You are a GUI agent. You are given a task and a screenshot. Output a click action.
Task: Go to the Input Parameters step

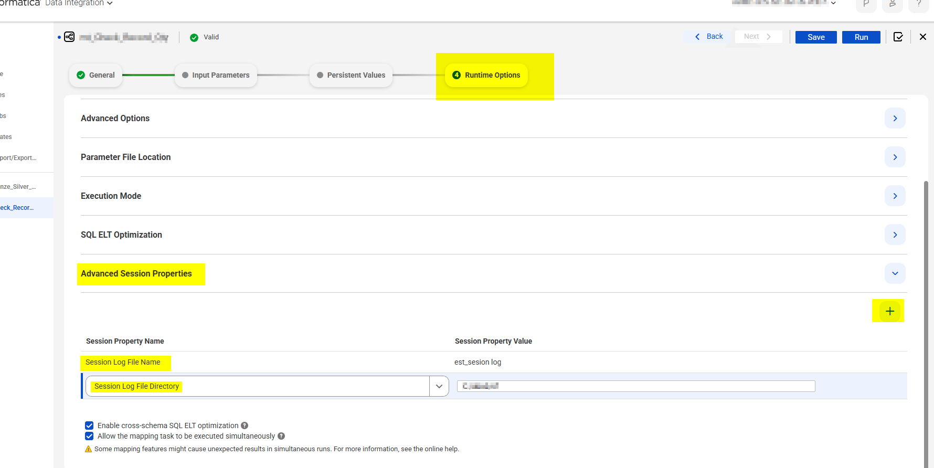click(216, 75)
